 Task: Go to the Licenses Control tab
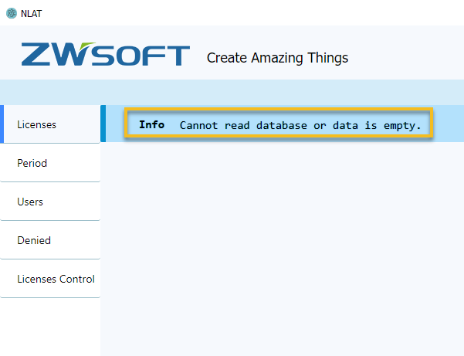(50, 279)
